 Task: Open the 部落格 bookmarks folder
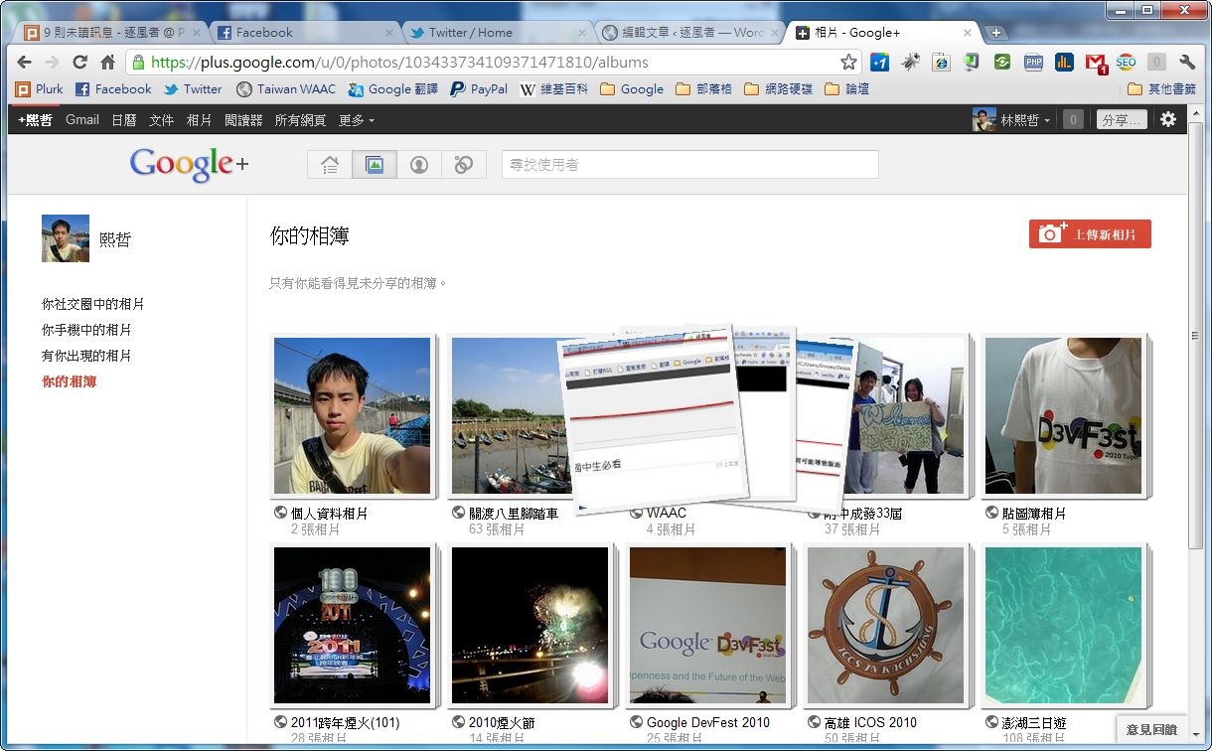tap(703, 89)
